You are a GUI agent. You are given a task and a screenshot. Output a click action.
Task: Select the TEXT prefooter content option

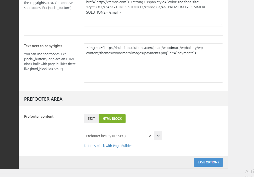point(91,118)
